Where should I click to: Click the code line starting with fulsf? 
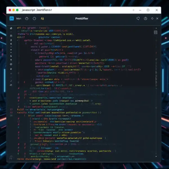pos(41,110)
